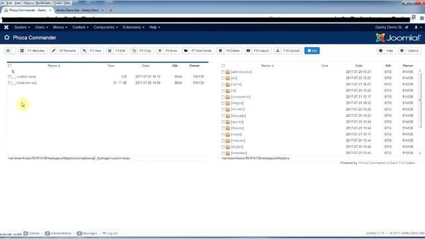Expand the Content dropdown menu

point(80,27)
